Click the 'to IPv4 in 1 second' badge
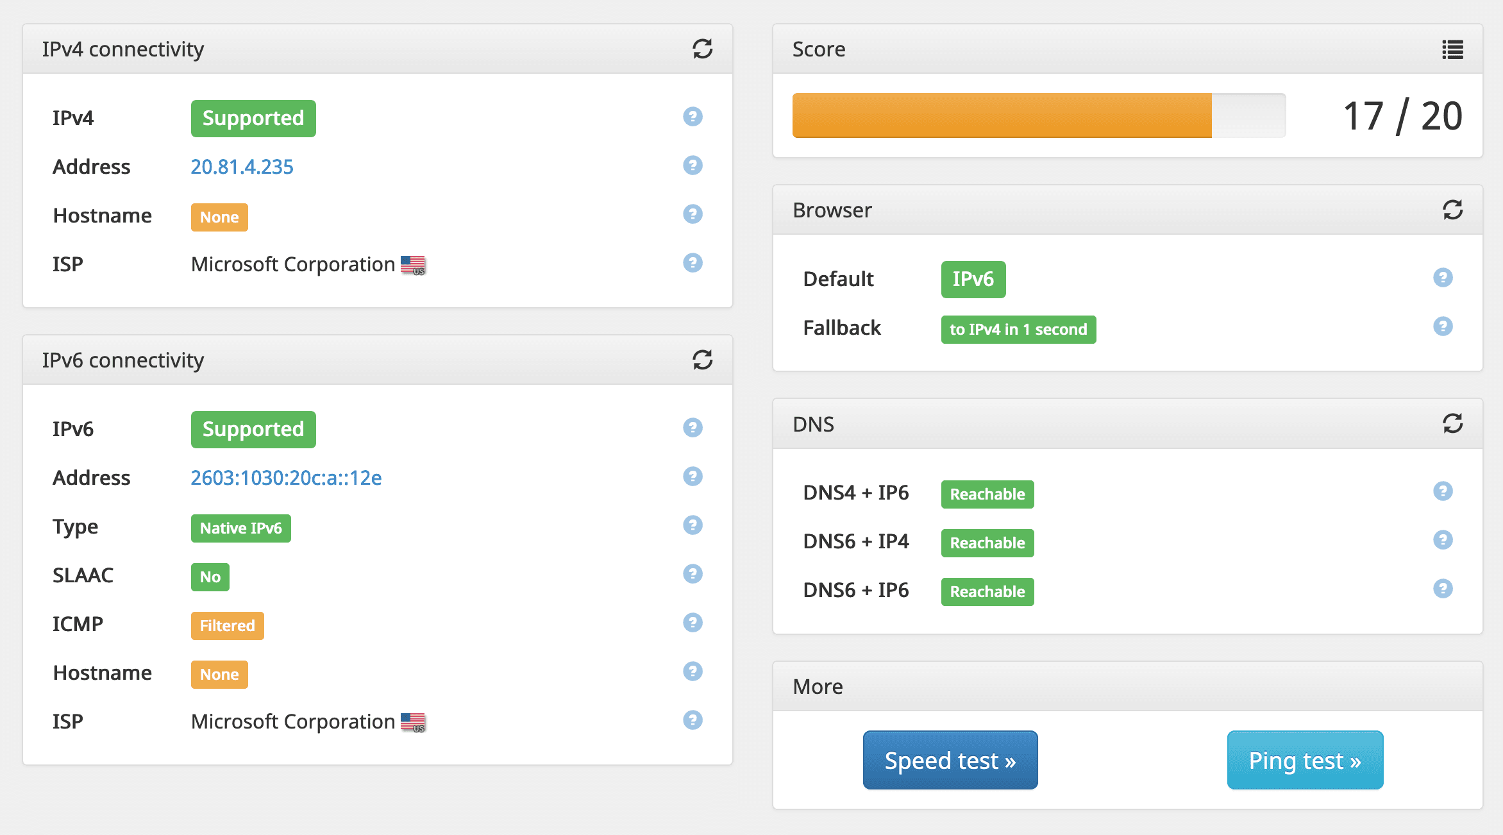The width and height of the screenshot is (1503, 835). tap(1018, 330)
